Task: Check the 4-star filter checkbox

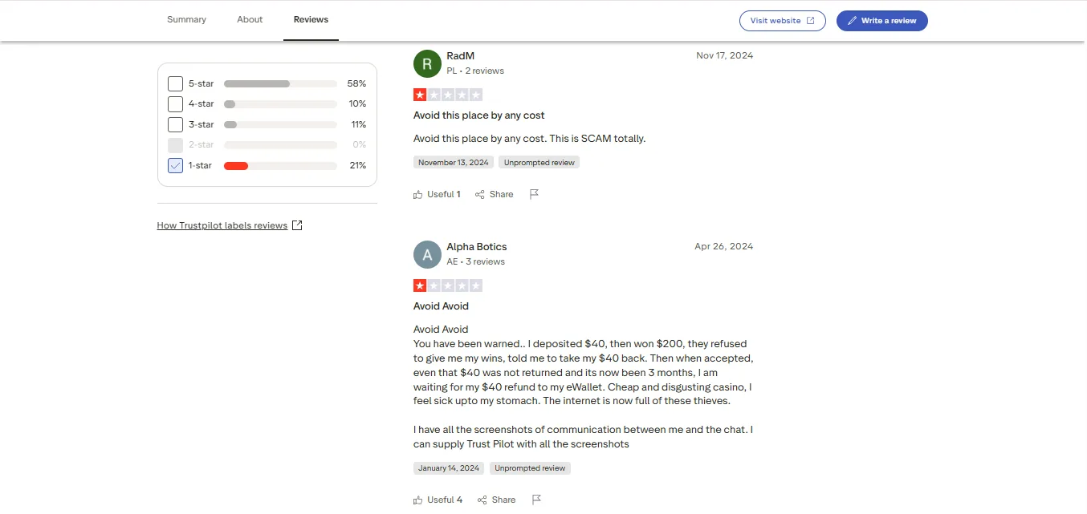Action: click(175, 103)
